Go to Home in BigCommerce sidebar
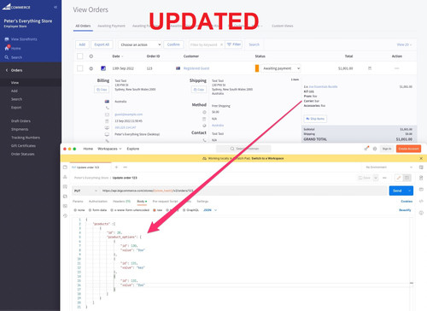This screenshot has width=427, height=311. (x=15, y=49)
